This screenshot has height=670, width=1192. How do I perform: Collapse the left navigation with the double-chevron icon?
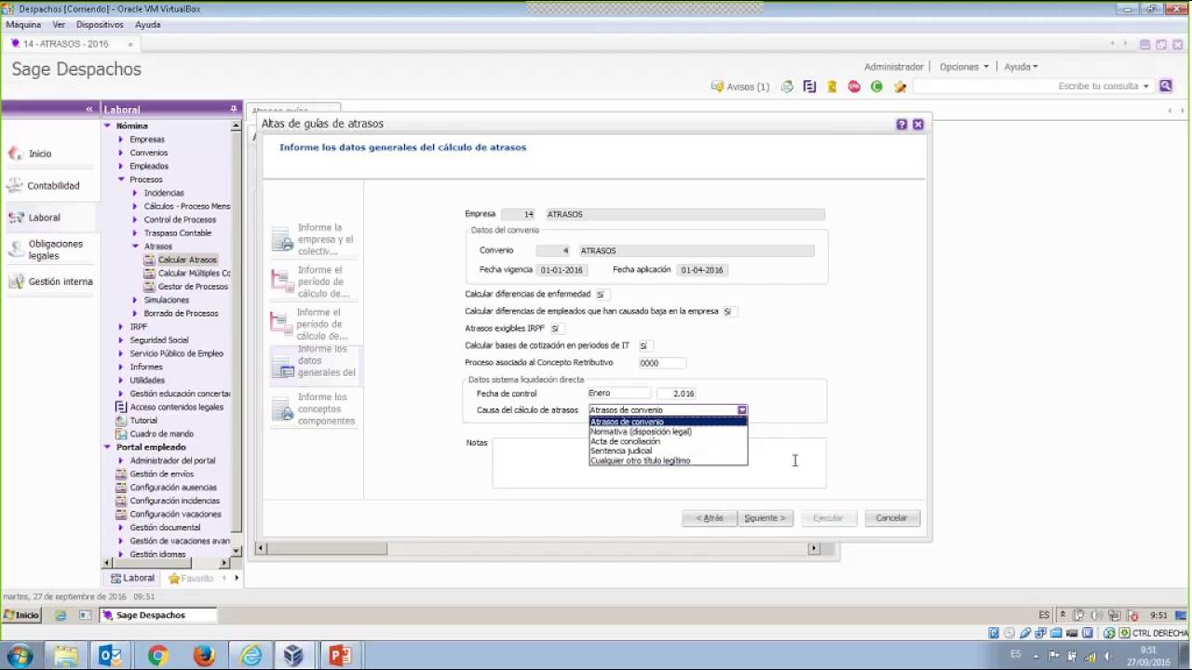tap(89, 109)
